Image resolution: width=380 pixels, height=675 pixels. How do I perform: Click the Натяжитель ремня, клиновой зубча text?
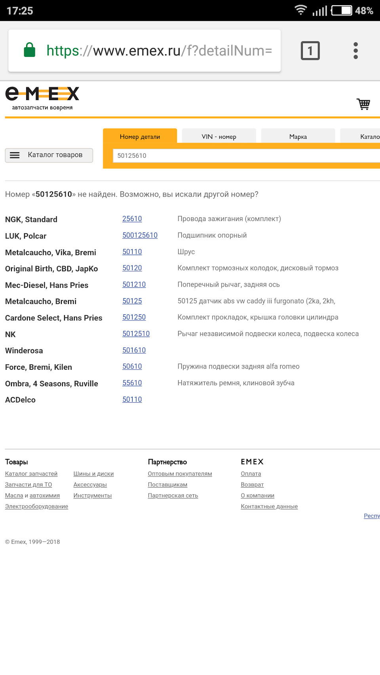(x=236, y=383)
